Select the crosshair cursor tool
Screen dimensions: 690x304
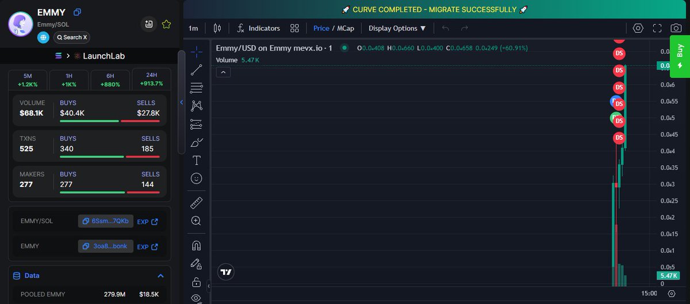197,52
